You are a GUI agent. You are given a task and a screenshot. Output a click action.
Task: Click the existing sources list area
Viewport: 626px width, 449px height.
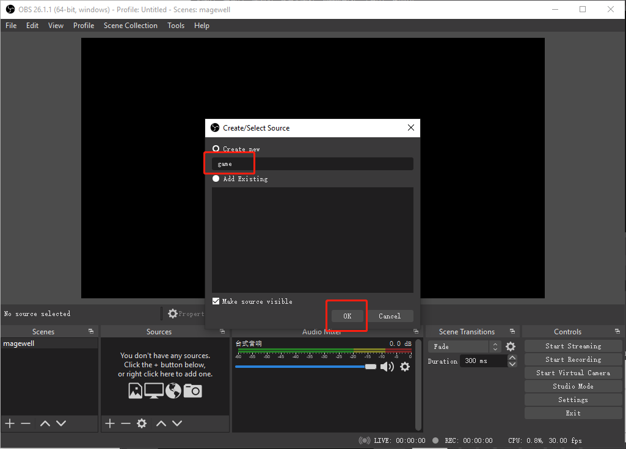313,240
